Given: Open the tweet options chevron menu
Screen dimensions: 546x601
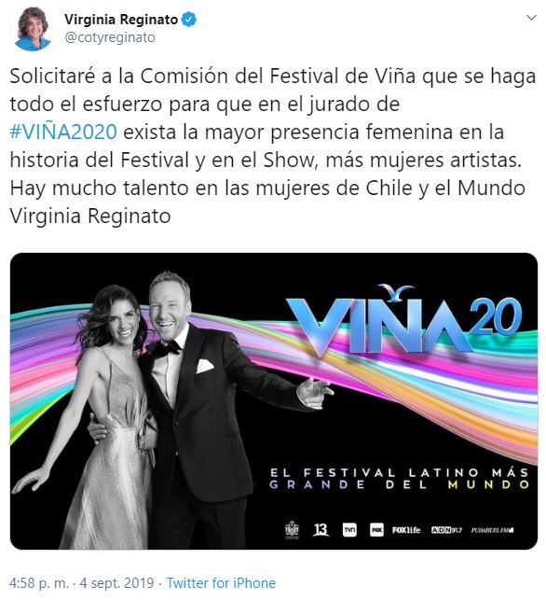Looking at the screenshot, I should 531,18.
